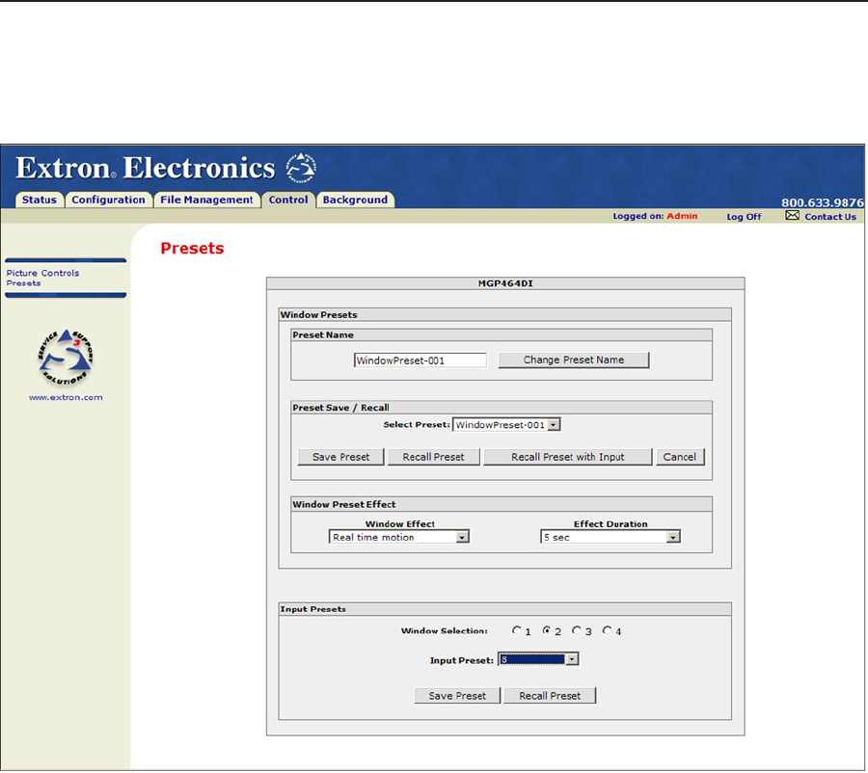Click into the Preset Name text field
Screen dimensions: 868x773
click(420, 360)
